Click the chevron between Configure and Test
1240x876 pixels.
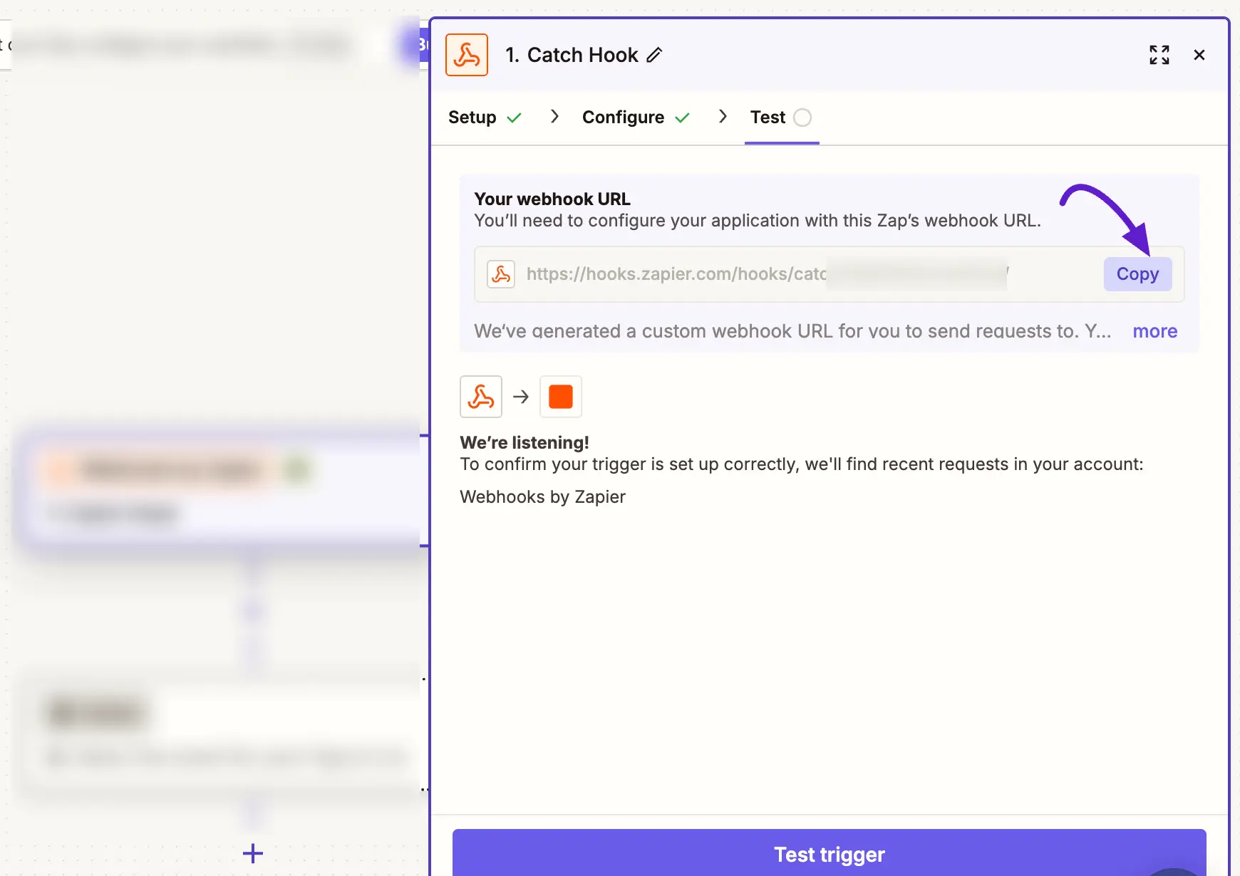[x=723, y=116]
